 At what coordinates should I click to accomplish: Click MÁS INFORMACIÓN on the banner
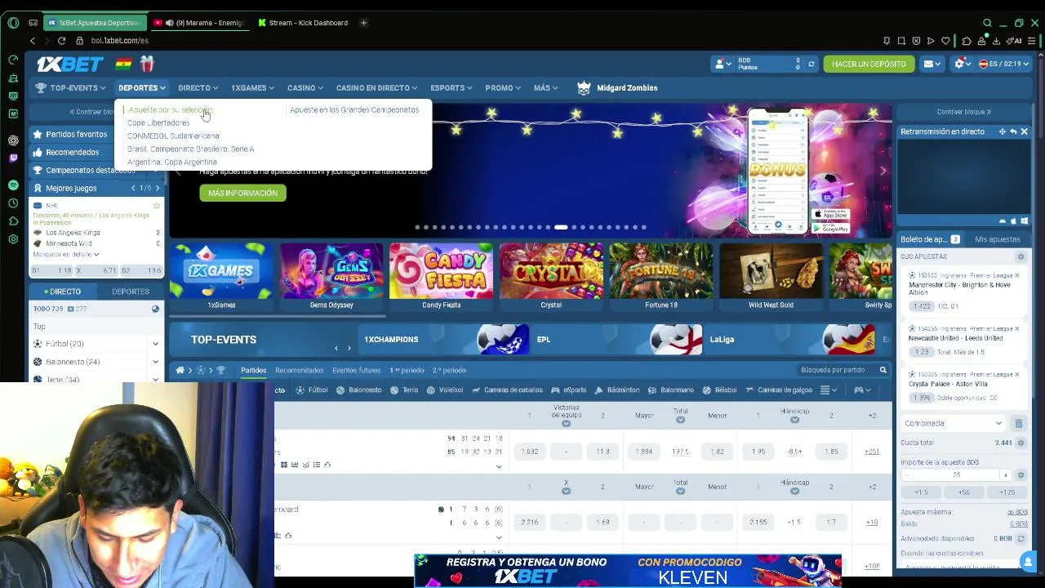click(242, 193)
